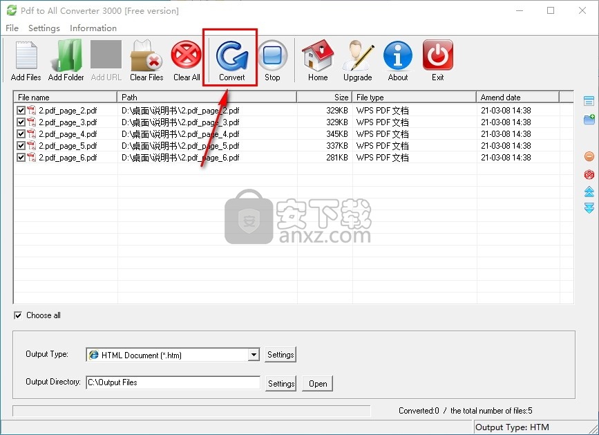This screenshot has width=599, height=435.
Task: Click the PDF icon of 2.pdf_page_4.pdf
Action: (x=31, y=134)
